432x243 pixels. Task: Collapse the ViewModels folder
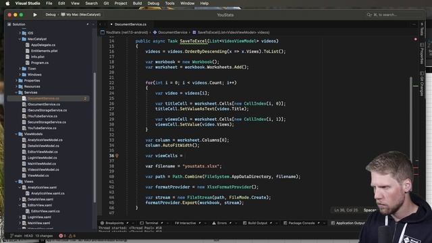(16, 134)
